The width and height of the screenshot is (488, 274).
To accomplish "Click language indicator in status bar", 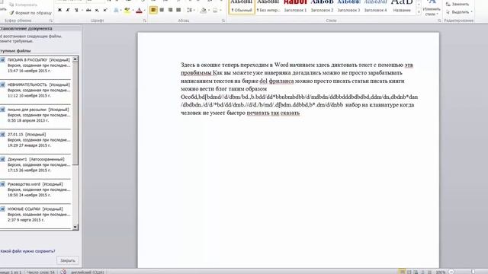I will [88, 272].
